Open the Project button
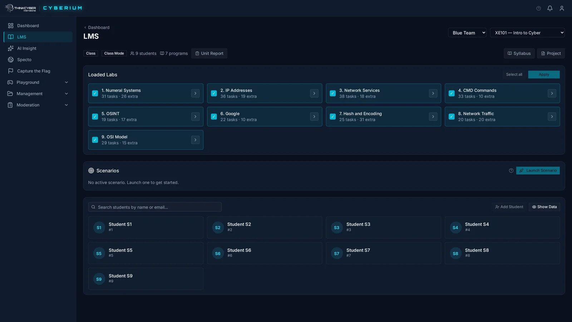 coord(551,53)
